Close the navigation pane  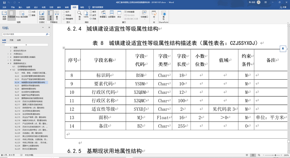click(49, 27)
